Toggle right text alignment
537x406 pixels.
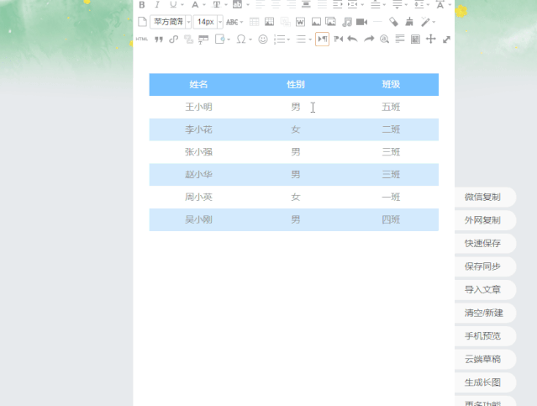tap(291, 5)
